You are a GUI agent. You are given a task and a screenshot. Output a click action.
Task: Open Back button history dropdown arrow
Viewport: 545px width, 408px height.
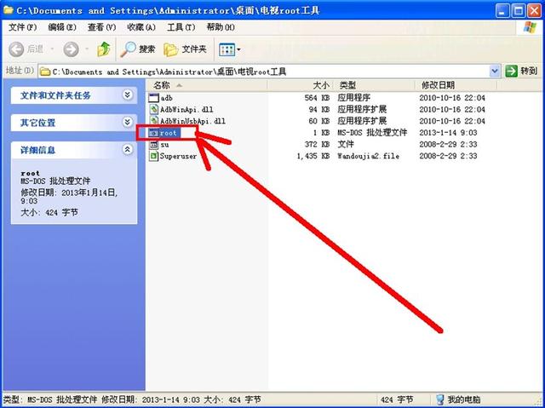pos(52,49)
